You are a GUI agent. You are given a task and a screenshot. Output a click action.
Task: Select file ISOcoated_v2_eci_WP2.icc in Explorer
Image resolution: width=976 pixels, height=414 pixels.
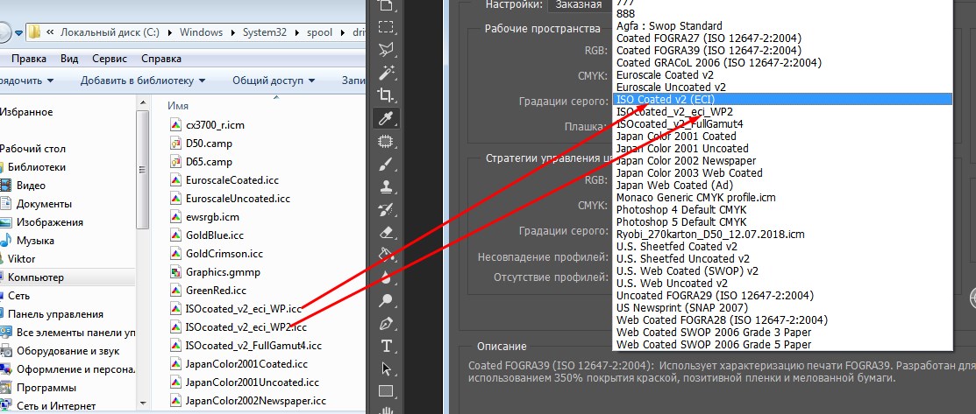coord(246,327)
